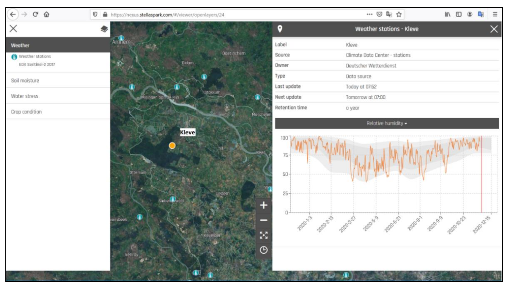Expand the Soil moisture section
Screen dimensions: 510x289
point(25,81)
